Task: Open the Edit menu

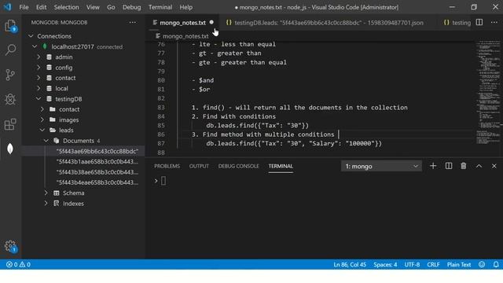Action: point(41,7)
